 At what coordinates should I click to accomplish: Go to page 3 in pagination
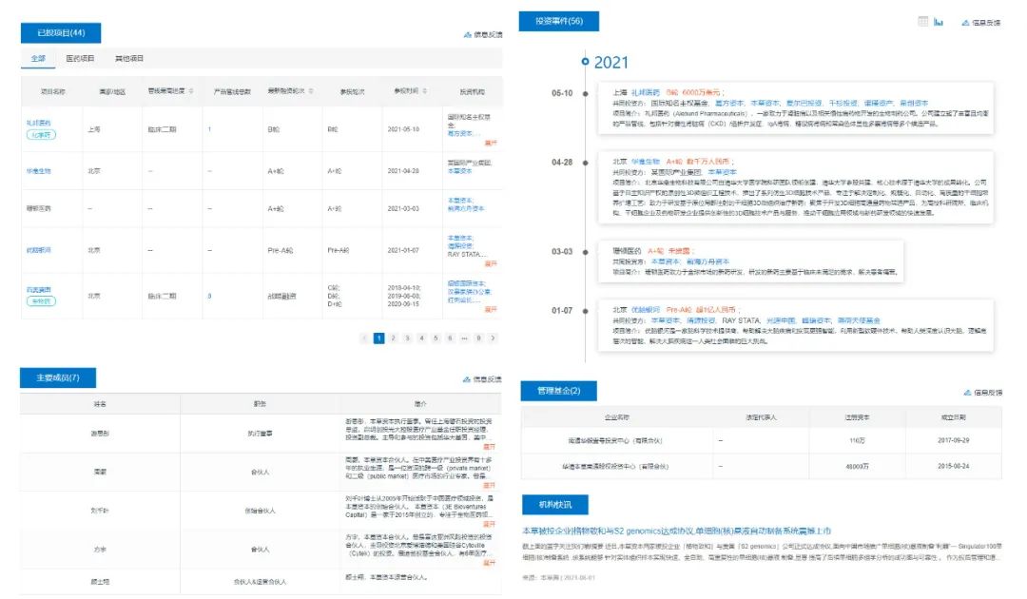click(407, 338)
